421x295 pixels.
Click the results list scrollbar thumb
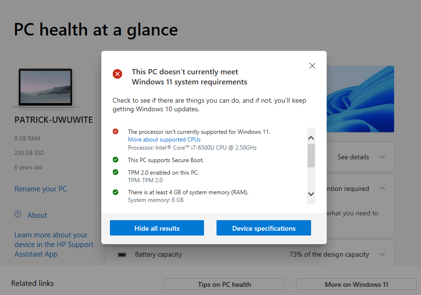coord(311,155)
